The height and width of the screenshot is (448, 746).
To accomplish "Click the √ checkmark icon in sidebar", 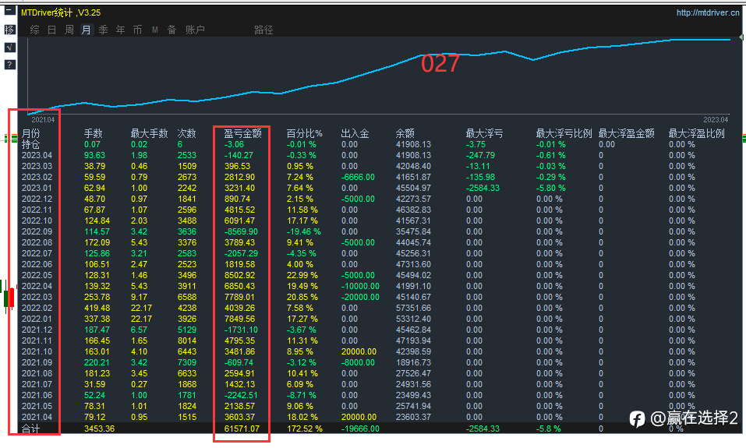I will pyautogui.click(x=9, y=48).
